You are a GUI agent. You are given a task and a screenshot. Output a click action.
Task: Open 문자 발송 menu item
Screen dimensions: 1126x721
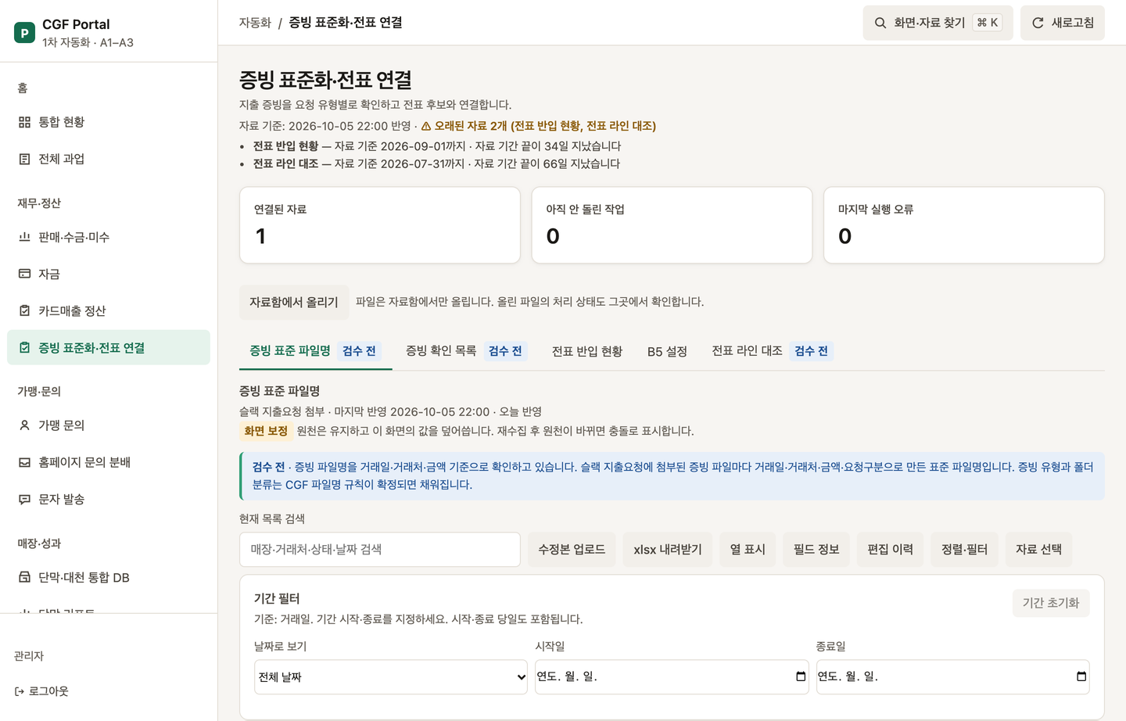[x=109, y=499]
